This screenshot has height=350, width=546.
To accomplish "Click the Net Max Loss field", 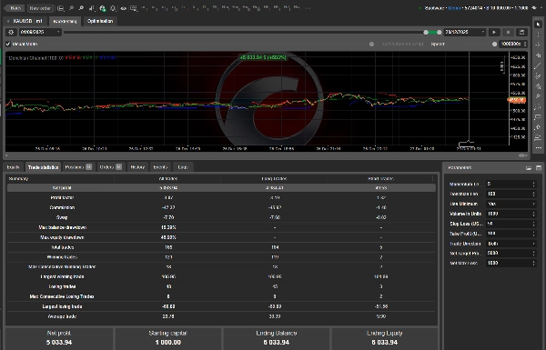I will coord(511,263).
